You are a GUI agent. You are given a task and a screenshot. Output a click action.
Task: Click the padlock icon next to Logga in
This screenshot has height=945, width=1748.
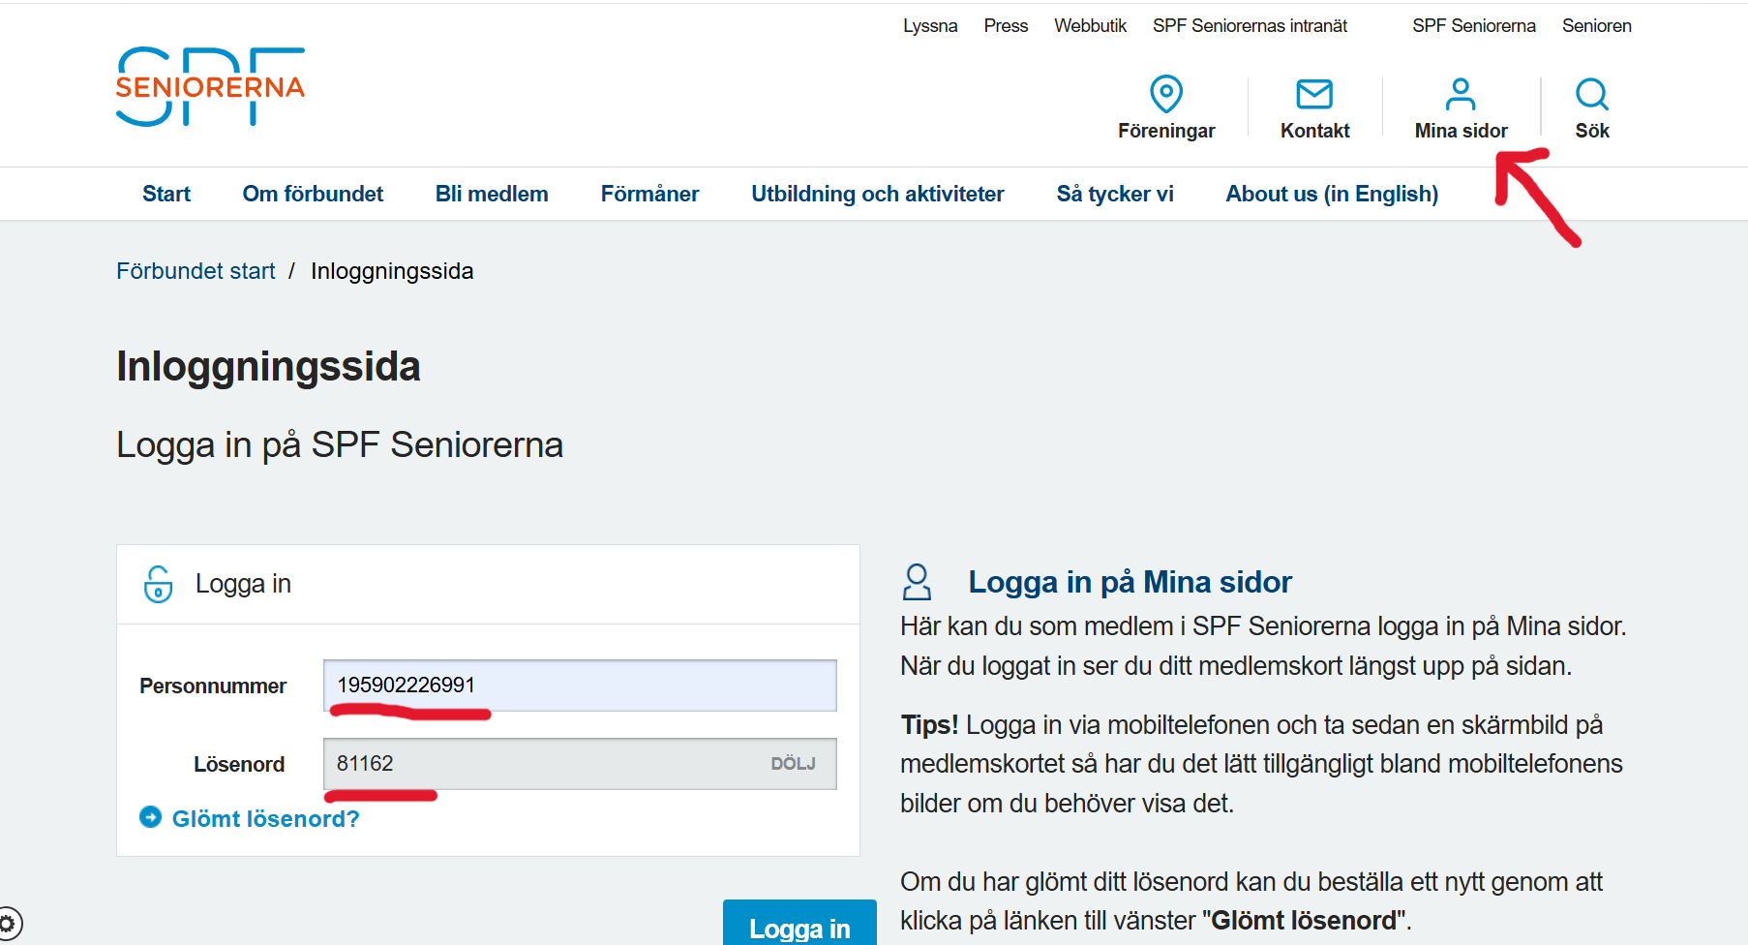159,584
